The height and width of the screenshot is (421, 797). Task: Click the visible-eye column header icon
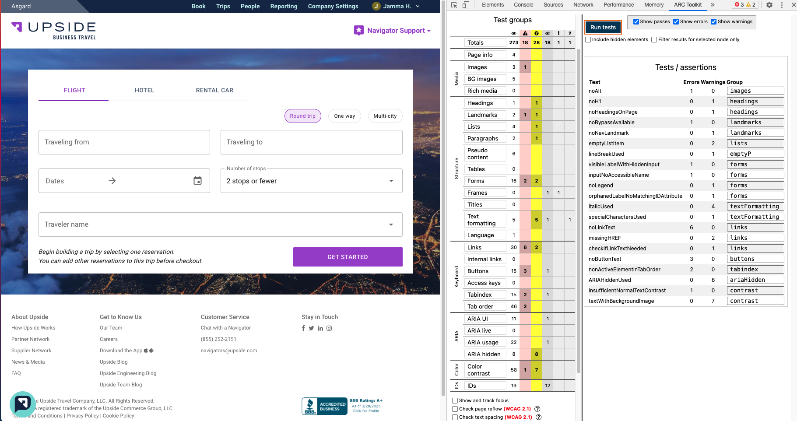tap(514, 33)
